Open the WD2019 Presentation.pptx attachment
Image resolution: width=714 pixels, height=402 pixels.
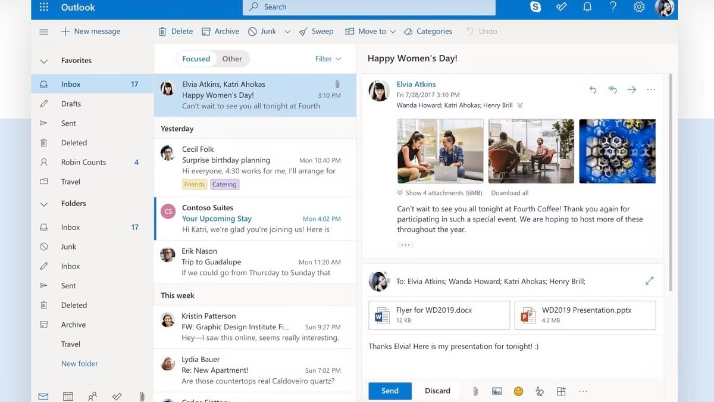584,315
